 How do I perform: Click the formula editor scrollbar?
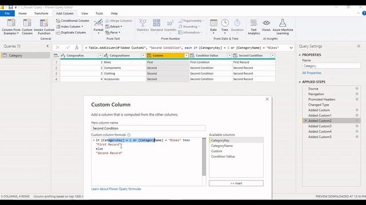pyautogui.click(x=204, y=157)
